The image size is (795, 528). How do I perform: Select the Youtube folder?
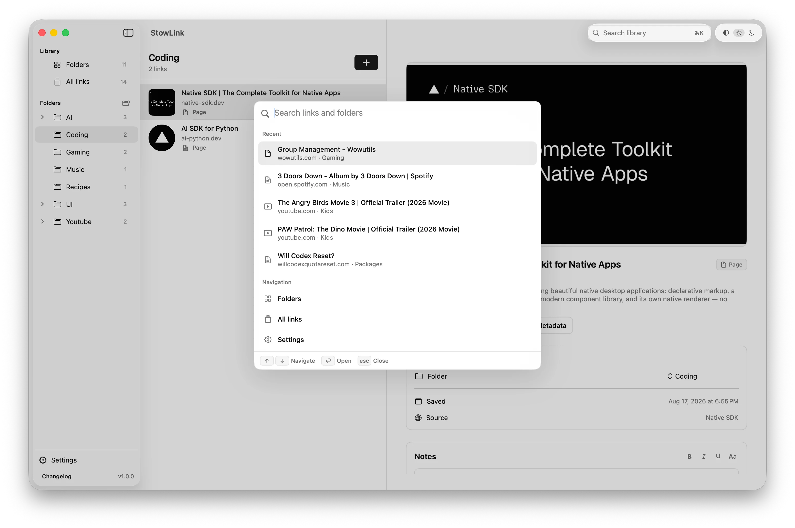pyautogui.click(x=86, y=222)
